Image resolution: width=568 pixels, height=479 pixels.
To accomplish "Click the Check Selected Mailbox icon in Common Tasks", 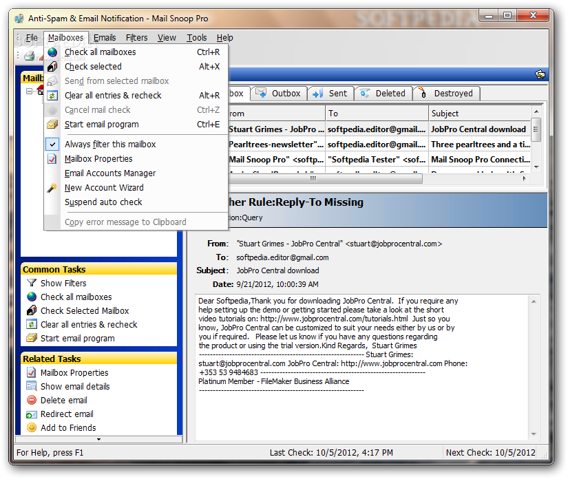I will click(32, 310).
